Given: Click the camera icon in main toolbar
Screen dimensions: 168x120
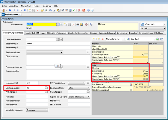Looking at the screenshot, I should pos(63,10).
